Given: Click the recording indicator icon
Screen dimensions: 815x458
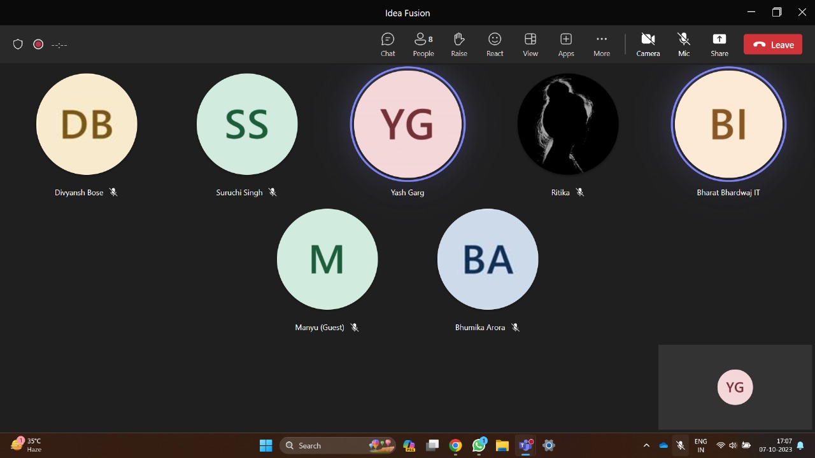Looking at the screenshot, I should click(x=38, y=45).
